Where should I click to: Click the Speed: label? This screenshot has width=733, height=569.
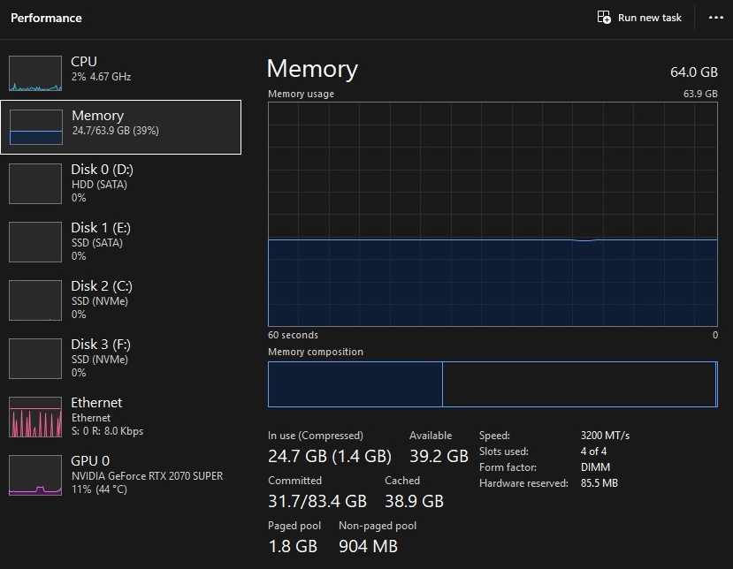(x=494, y=436)
